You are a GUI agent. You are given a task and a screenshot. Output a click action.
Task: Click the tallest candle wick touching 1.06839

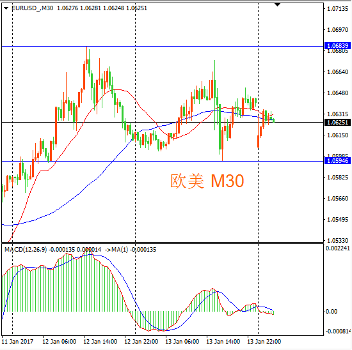point(86,53)
